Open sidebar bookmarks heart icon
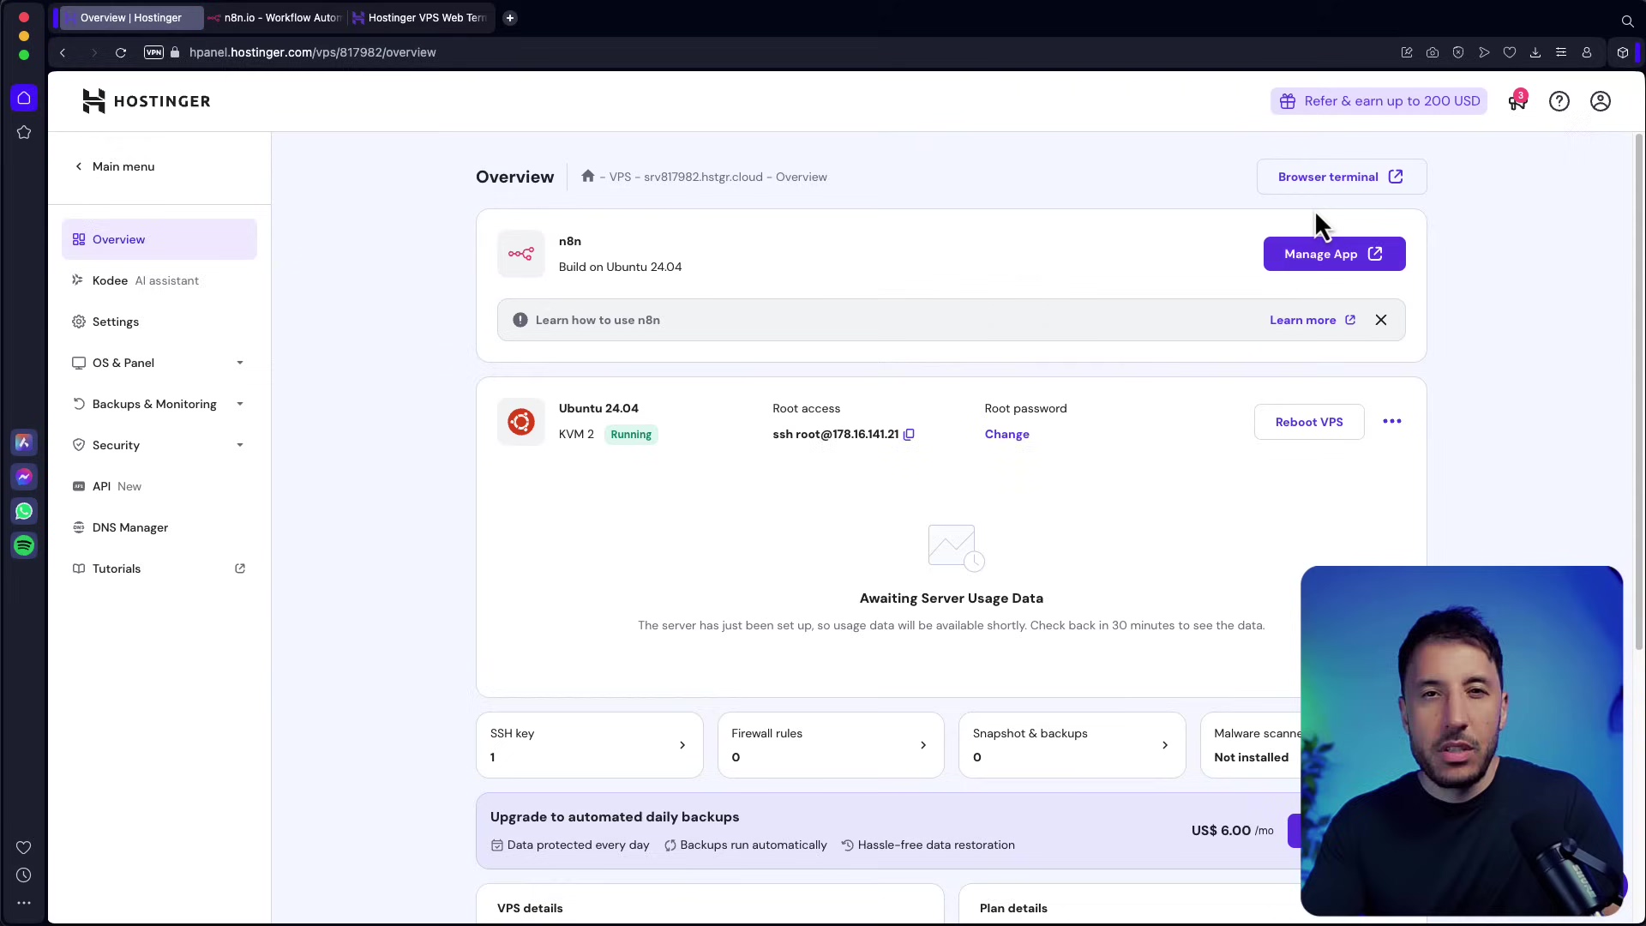The image size is (1646, 926). pos(24,847)
